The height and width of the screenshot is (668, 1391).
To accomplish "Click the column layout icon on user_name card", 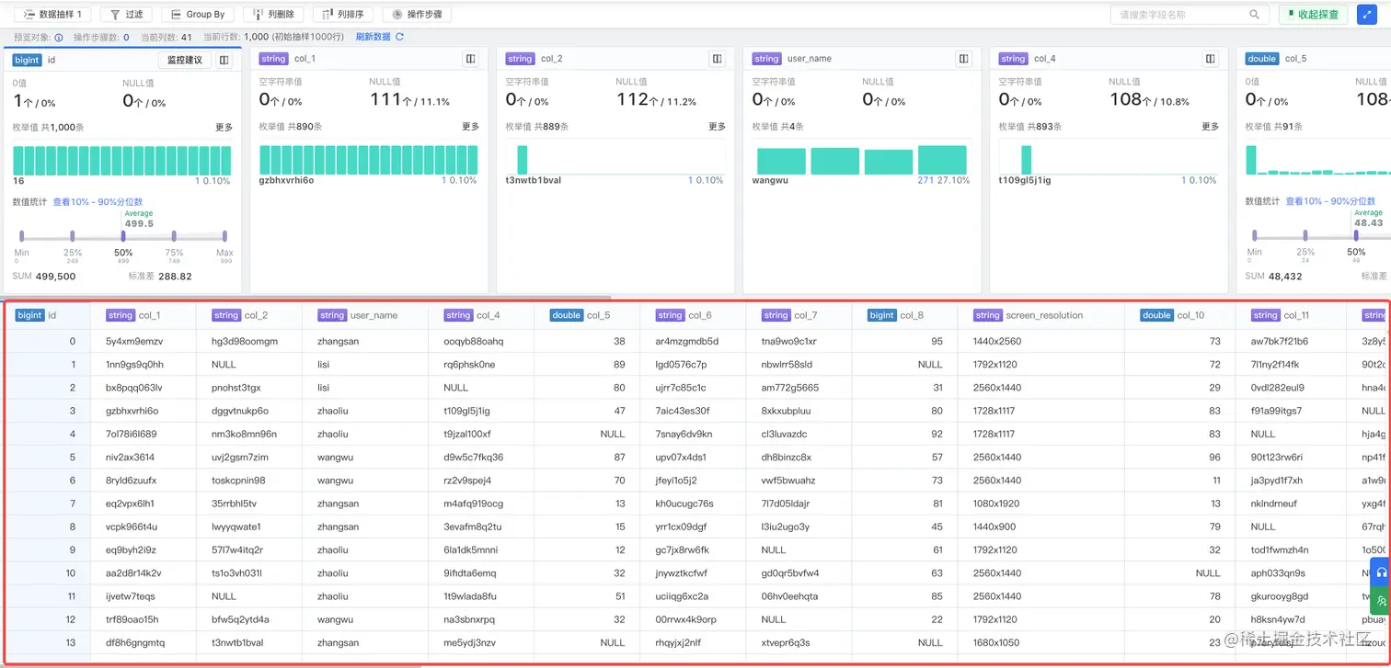I will pos(963,59).
